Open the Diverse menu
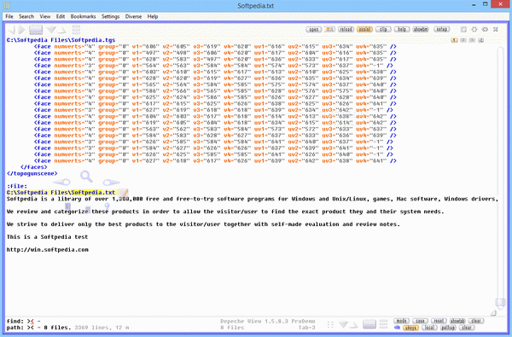The width and height of the screenshot is (512, 337). 133,16
